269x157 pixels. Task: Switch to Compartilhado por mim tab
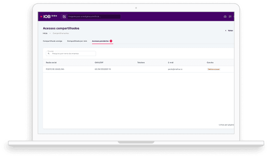77,41
